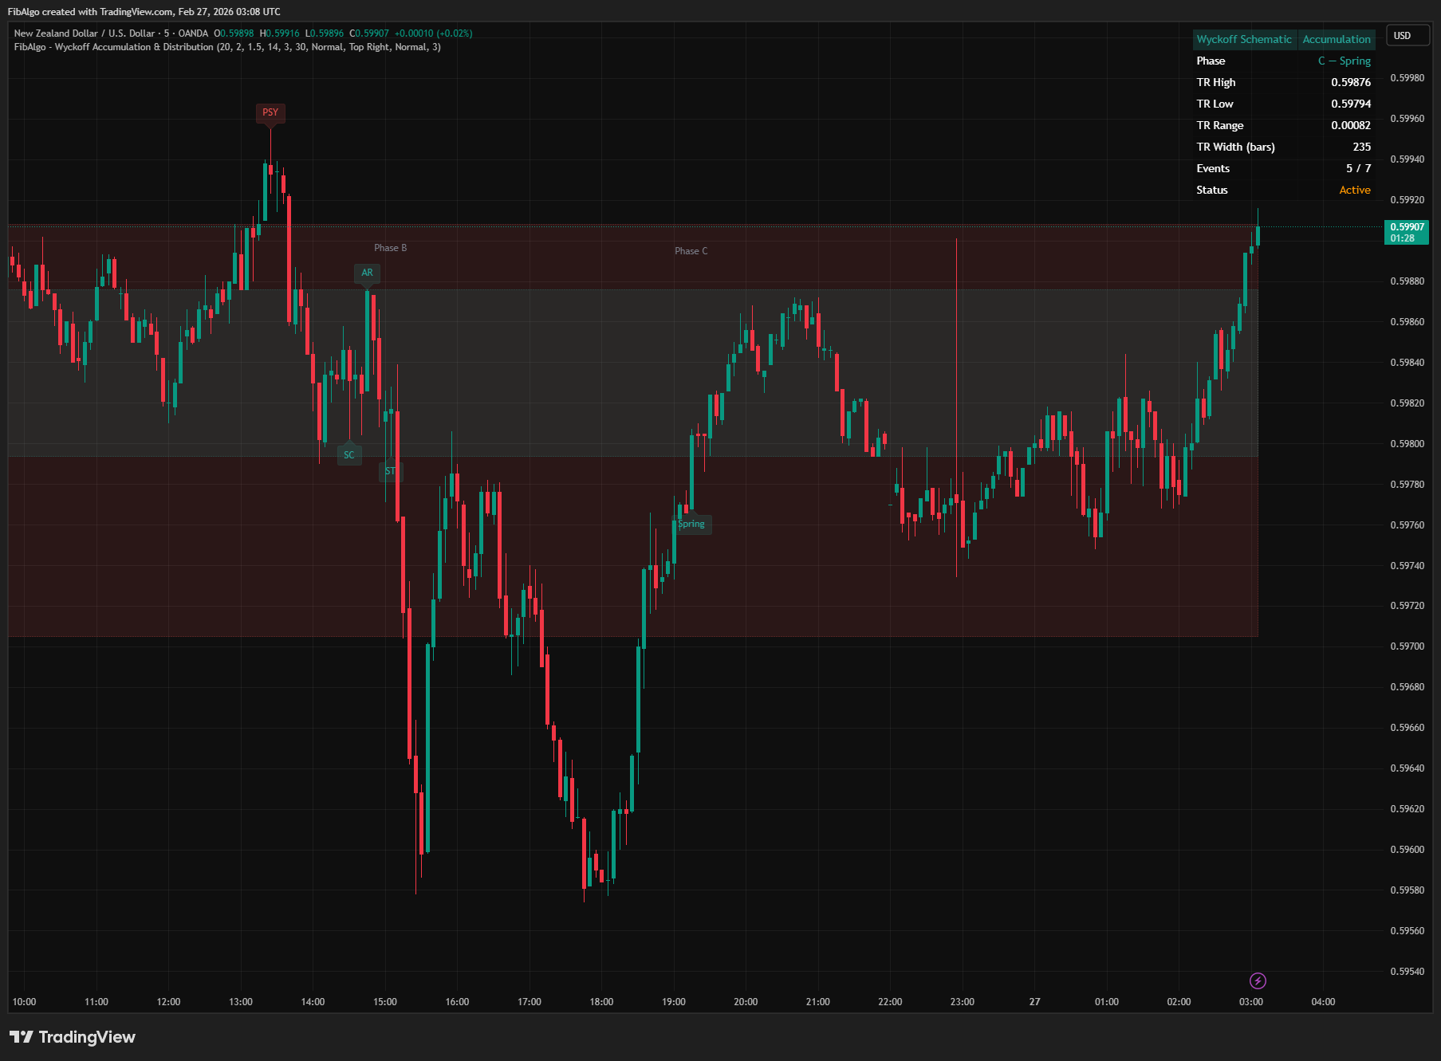1441x1061 pixels.
Task: Click the Phase B zone label
Action: point(391,248)
